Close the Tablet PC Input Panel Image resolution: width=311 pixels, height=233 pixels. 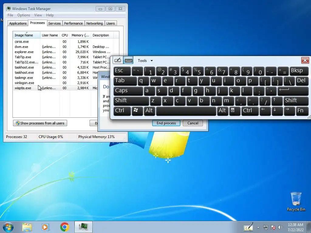pyautogui.click(x=305, y=60)
